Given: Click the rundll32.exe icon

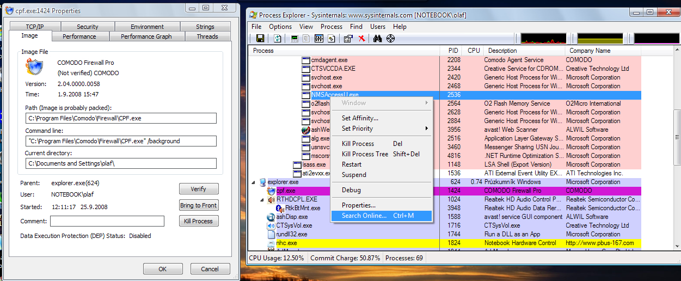Looking at the screenshot, I should 271,234.
